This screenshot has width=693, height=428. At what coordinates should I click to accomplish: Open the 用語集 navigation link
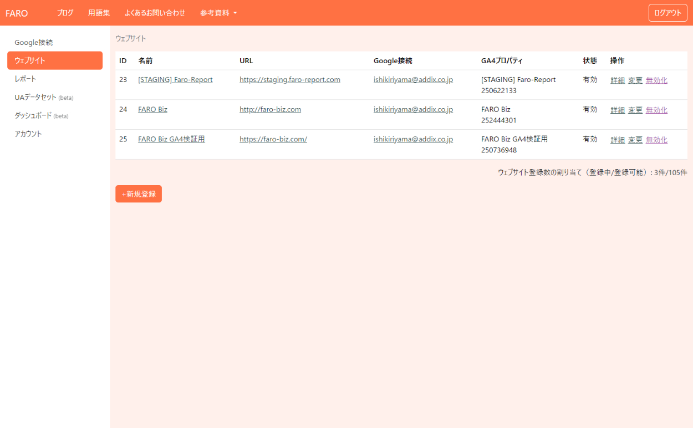pos(99,13)
